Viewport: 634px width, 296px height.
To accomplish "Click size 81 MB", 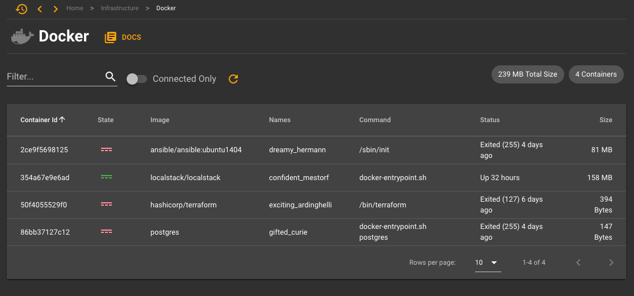I will point(602,150).
